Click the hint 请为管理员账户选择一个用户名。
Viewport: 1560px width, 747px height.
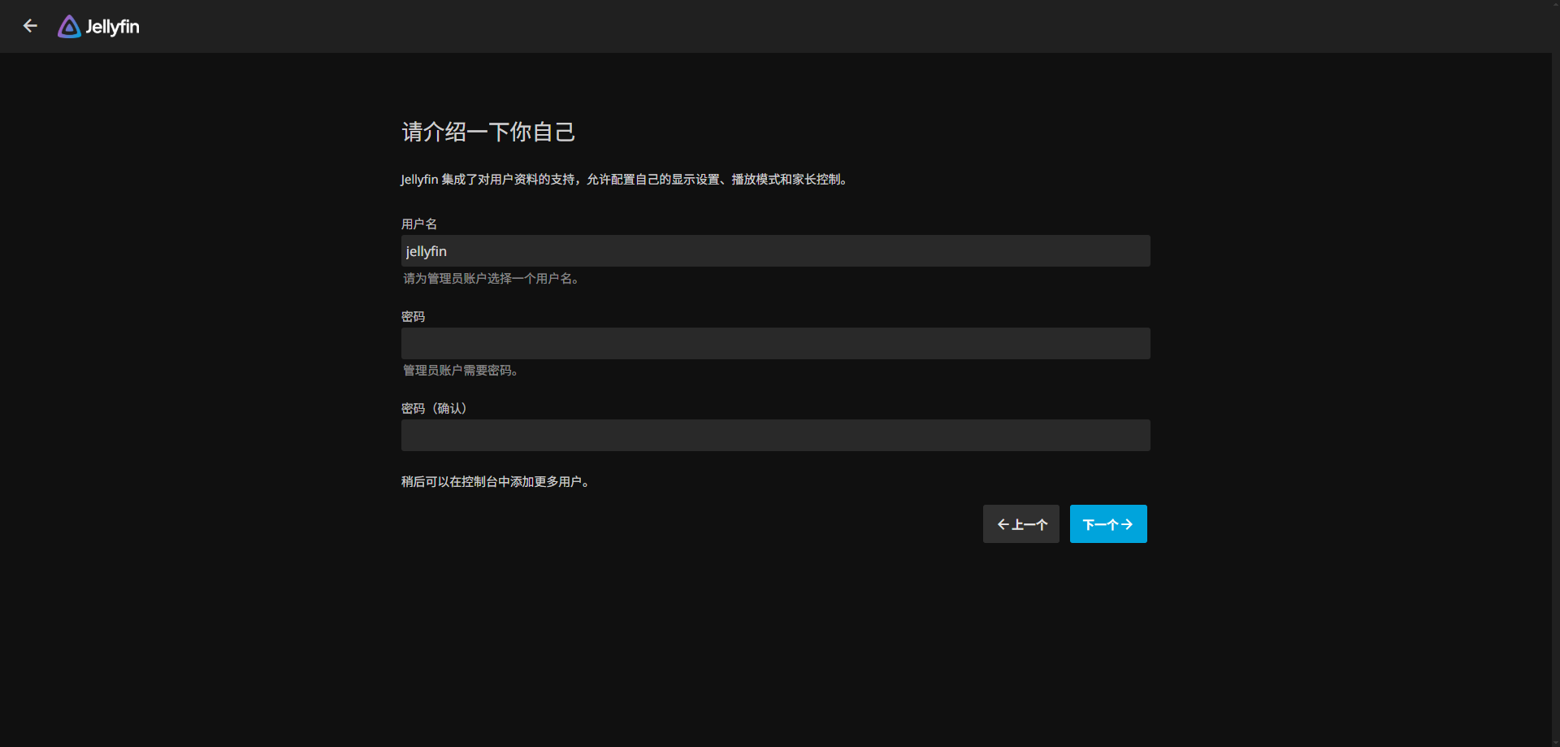click(492, 279)
